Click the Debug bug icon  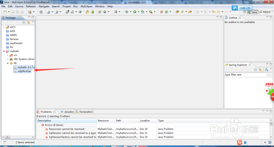[x=127, y=12]
